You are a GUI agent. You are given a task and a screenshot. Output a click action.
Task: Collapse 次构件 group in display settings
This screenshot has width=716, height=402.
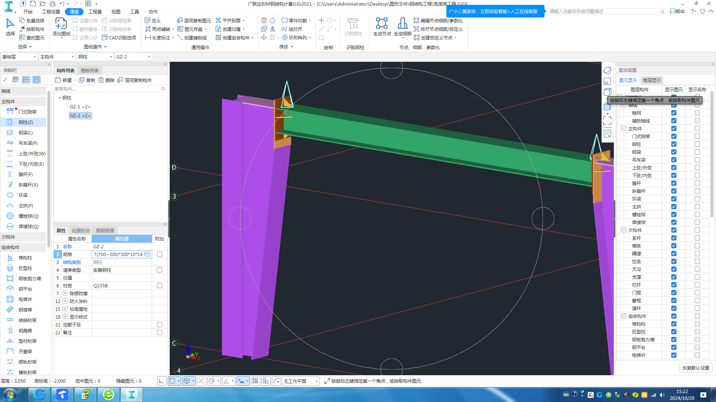click(624, 230)
